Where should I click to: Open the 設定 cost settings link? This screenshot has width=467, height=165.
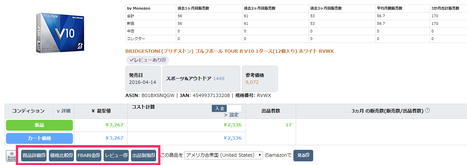231,115
